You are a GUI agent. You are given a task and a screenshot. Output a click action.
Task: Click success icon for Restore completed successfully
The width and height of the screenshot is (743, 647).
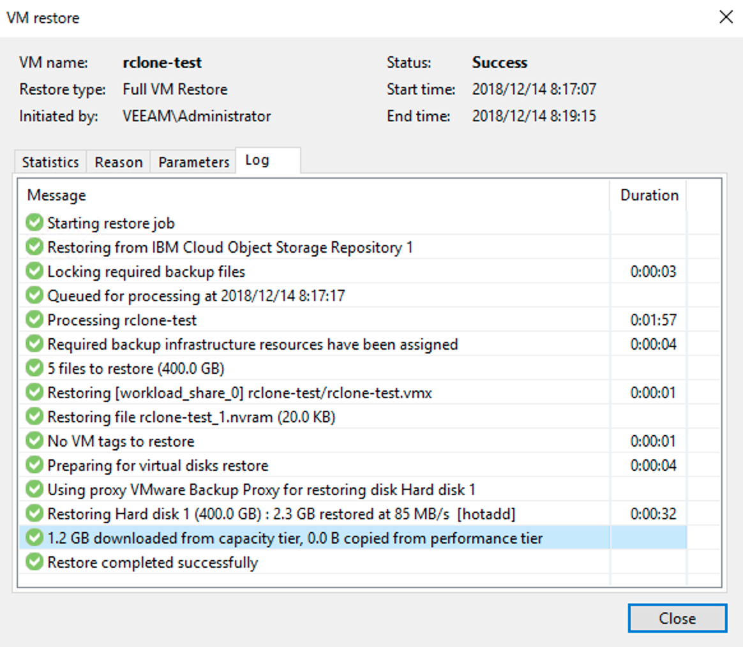click(x=34, y=561)
